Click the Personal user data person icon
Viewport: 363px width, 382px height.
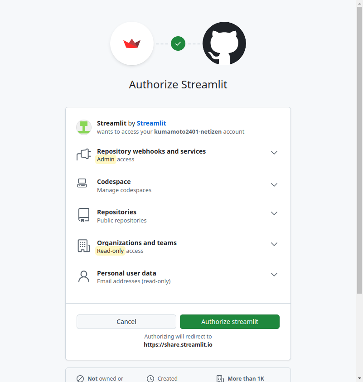coord(84,277)
